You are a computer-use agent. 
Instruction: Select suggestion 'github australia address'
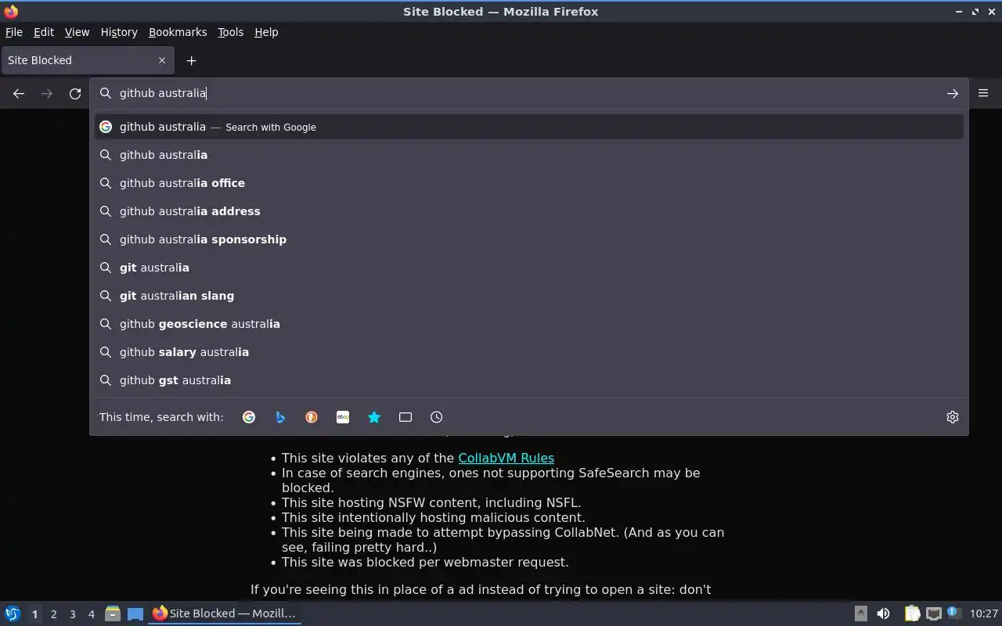[x=529, y=211]
